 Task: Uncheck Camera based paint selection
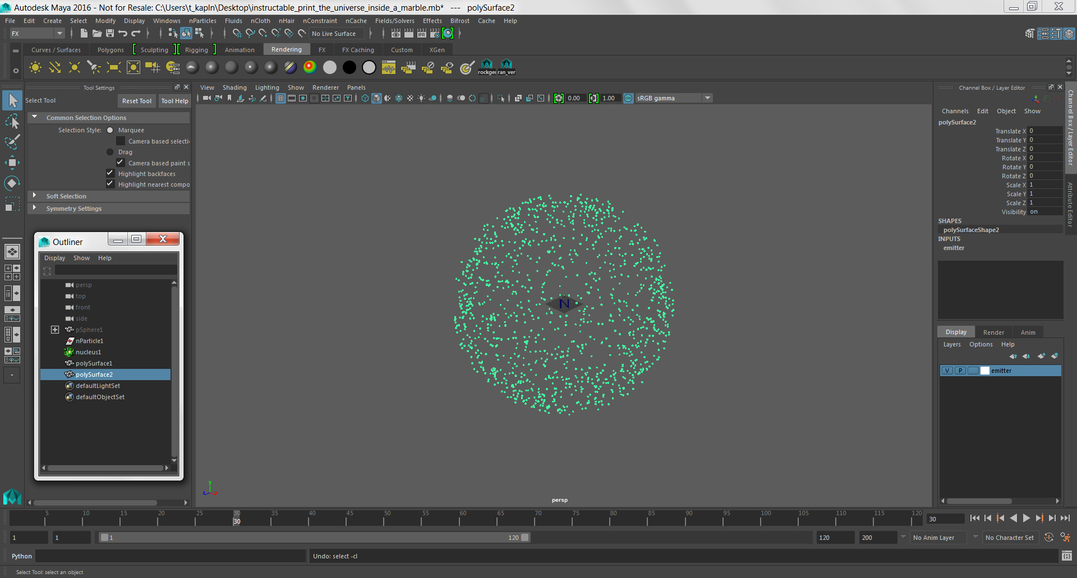click(121, 163)
